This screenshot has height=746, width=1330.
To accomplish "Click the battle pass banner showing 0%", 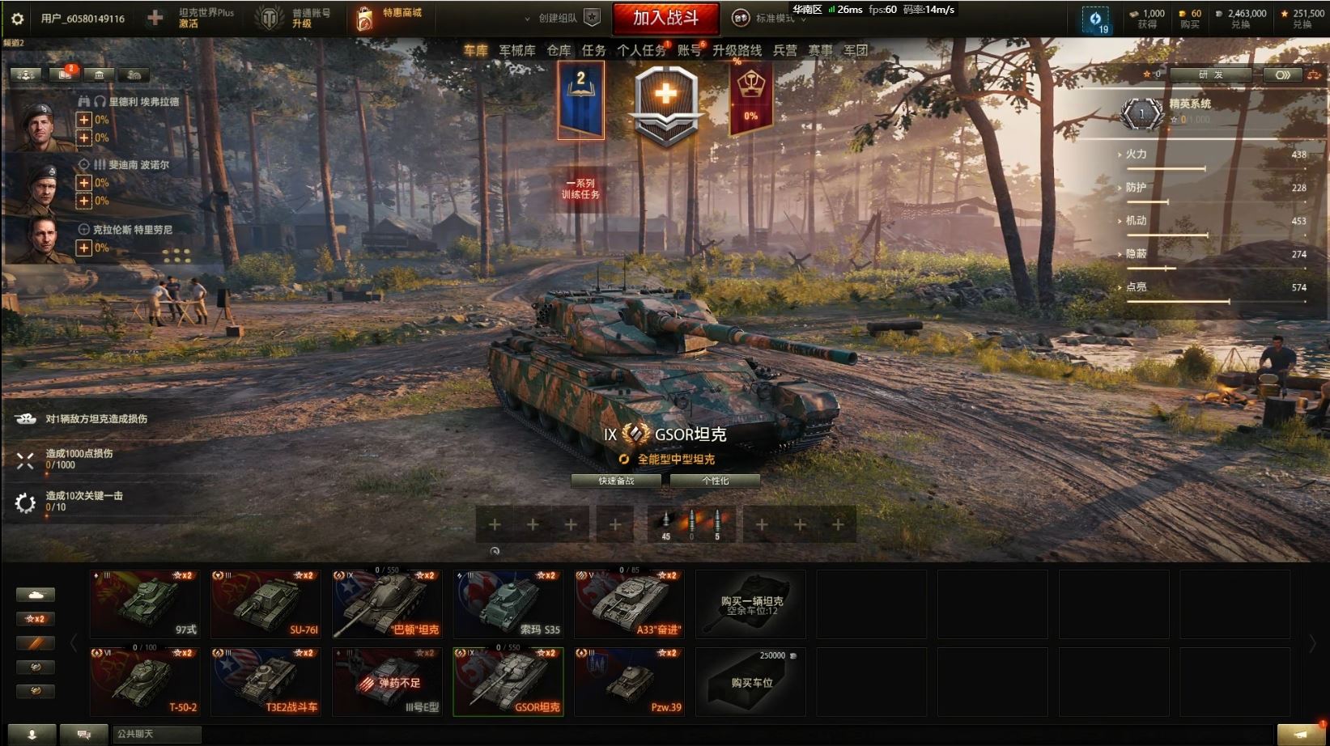I will click(x=750, y=98).
